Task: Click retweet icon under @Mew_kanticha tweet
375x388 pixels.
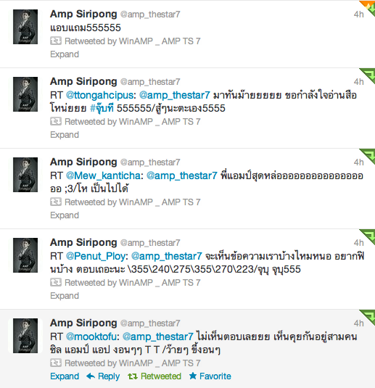Action: [x=56, y=202]
